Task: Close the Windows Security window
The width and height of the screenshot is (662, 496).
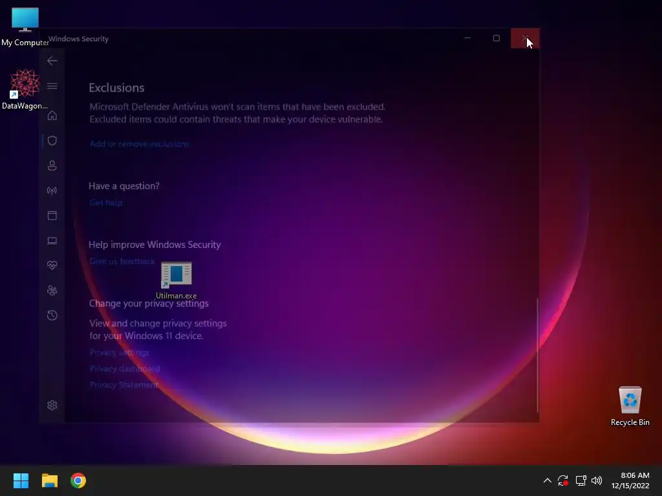Action: point(525,38)
